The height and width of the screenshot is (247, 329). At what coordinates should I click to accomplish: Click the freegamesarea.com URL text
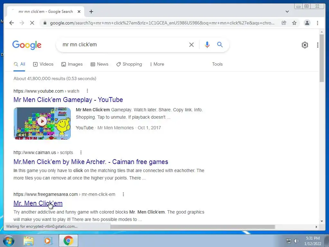point(64,194)
